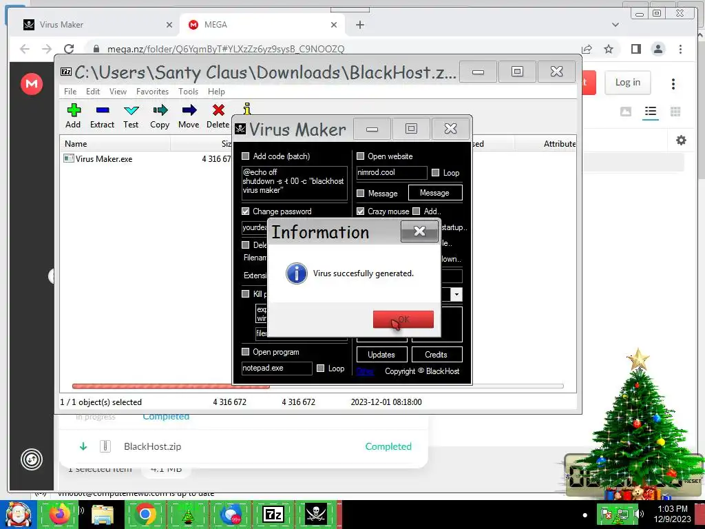
Task: Click the notepad.exe program input field
Action: coord(277,368)
